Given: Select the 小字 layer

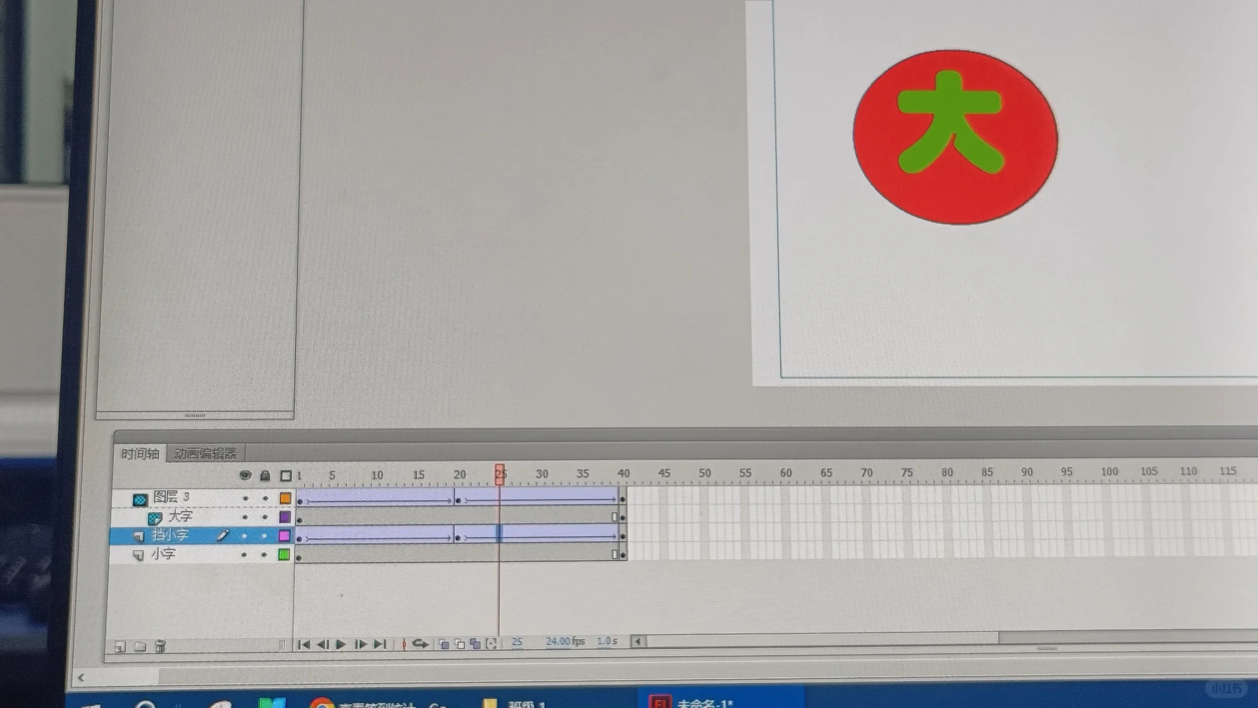Looking at the screenshot, I should (x=164, y=555).
